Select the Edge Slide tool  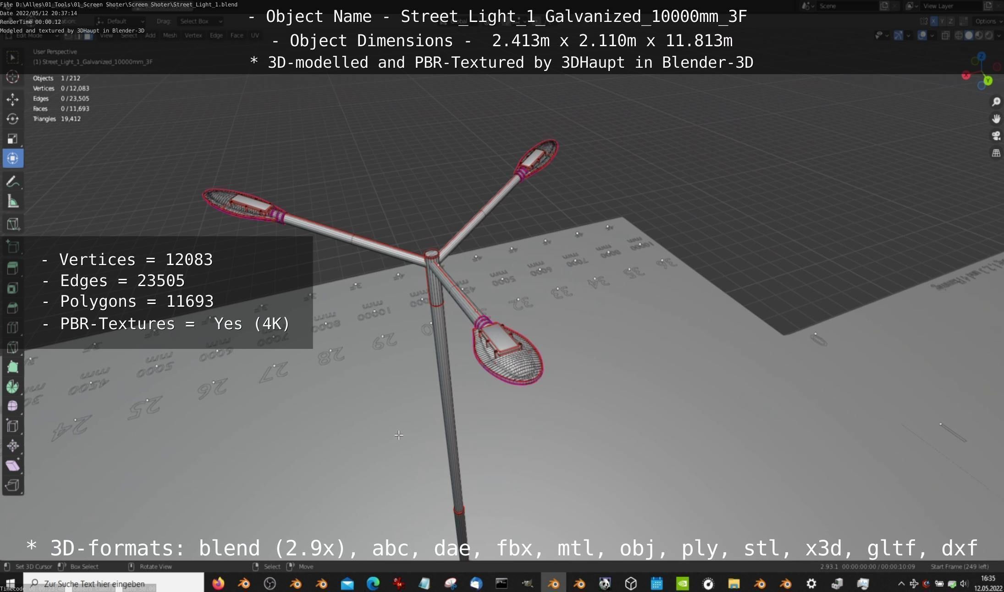pyautogui.click(x=12, y=426)
